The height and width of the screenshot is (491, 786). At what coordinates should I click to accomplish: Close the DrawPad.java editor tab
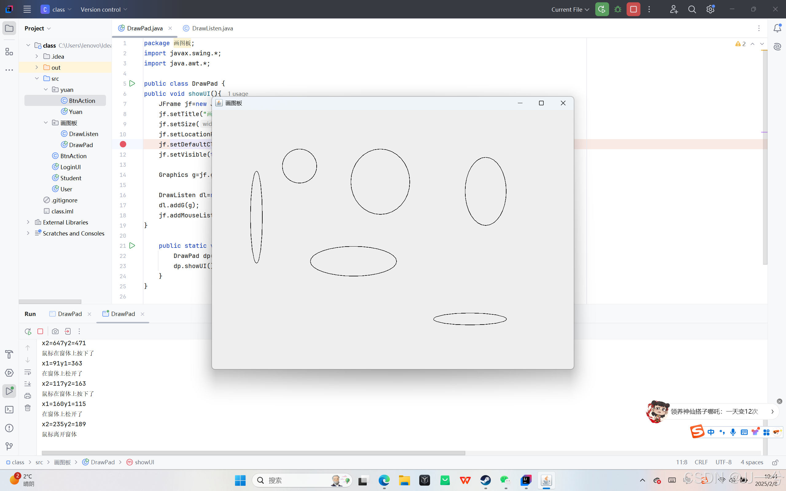coord(170,28)
